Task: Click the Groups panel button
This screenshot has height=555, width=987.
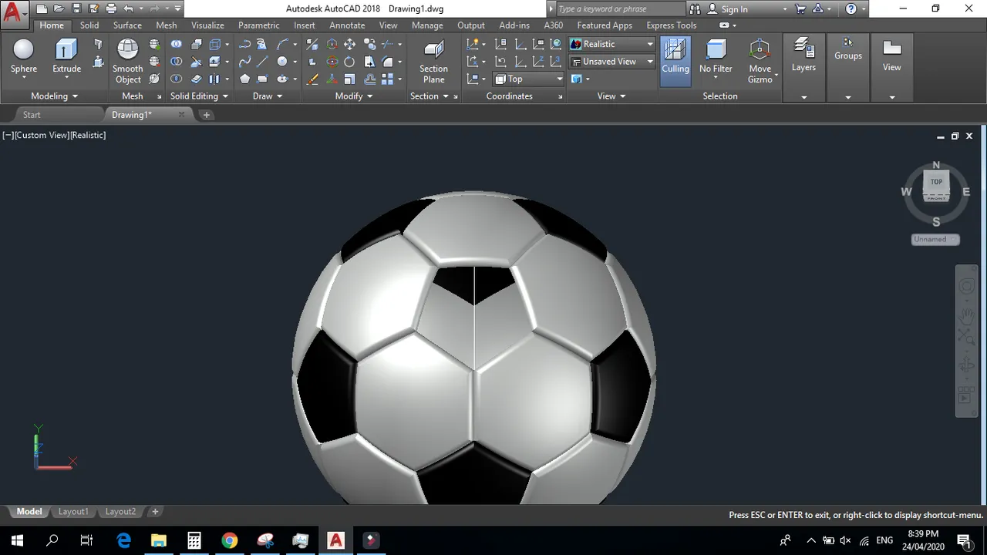Action: pyautogui.click(x=848, y=49)
